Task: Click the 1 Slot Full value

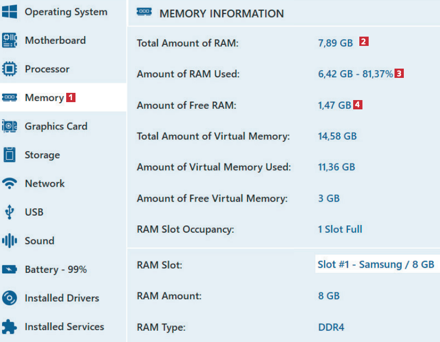Action: click(340, 229)
